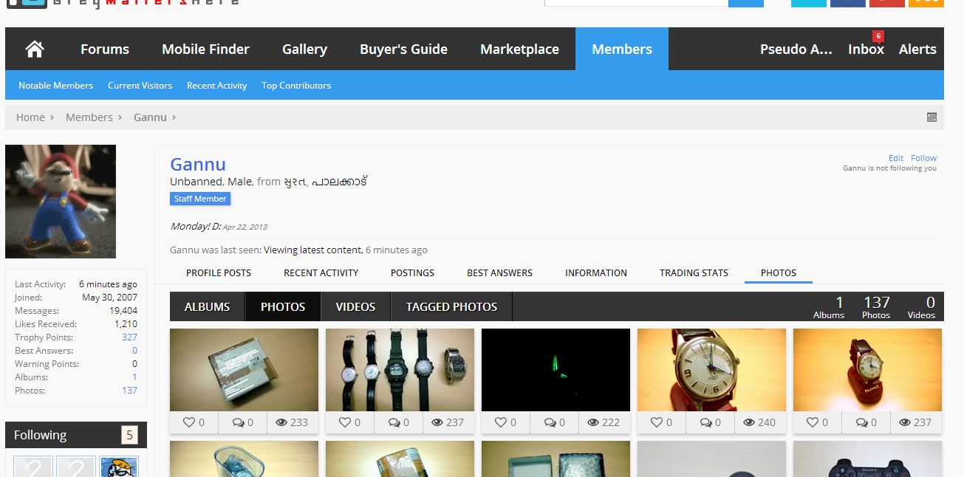964x477 pixels.
Task: Open the packaged box photo thumbnail
Action: tap(244, 370)
